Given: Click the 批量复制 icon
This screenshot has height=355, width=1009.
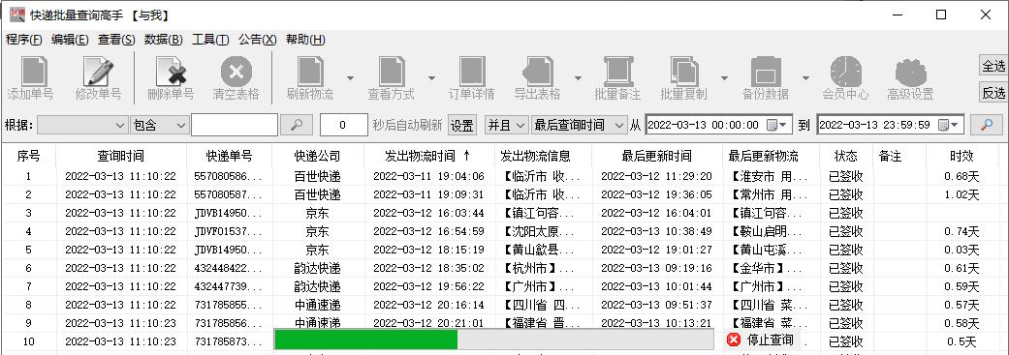Looking at the screenshot, I should tap(683, 71).
